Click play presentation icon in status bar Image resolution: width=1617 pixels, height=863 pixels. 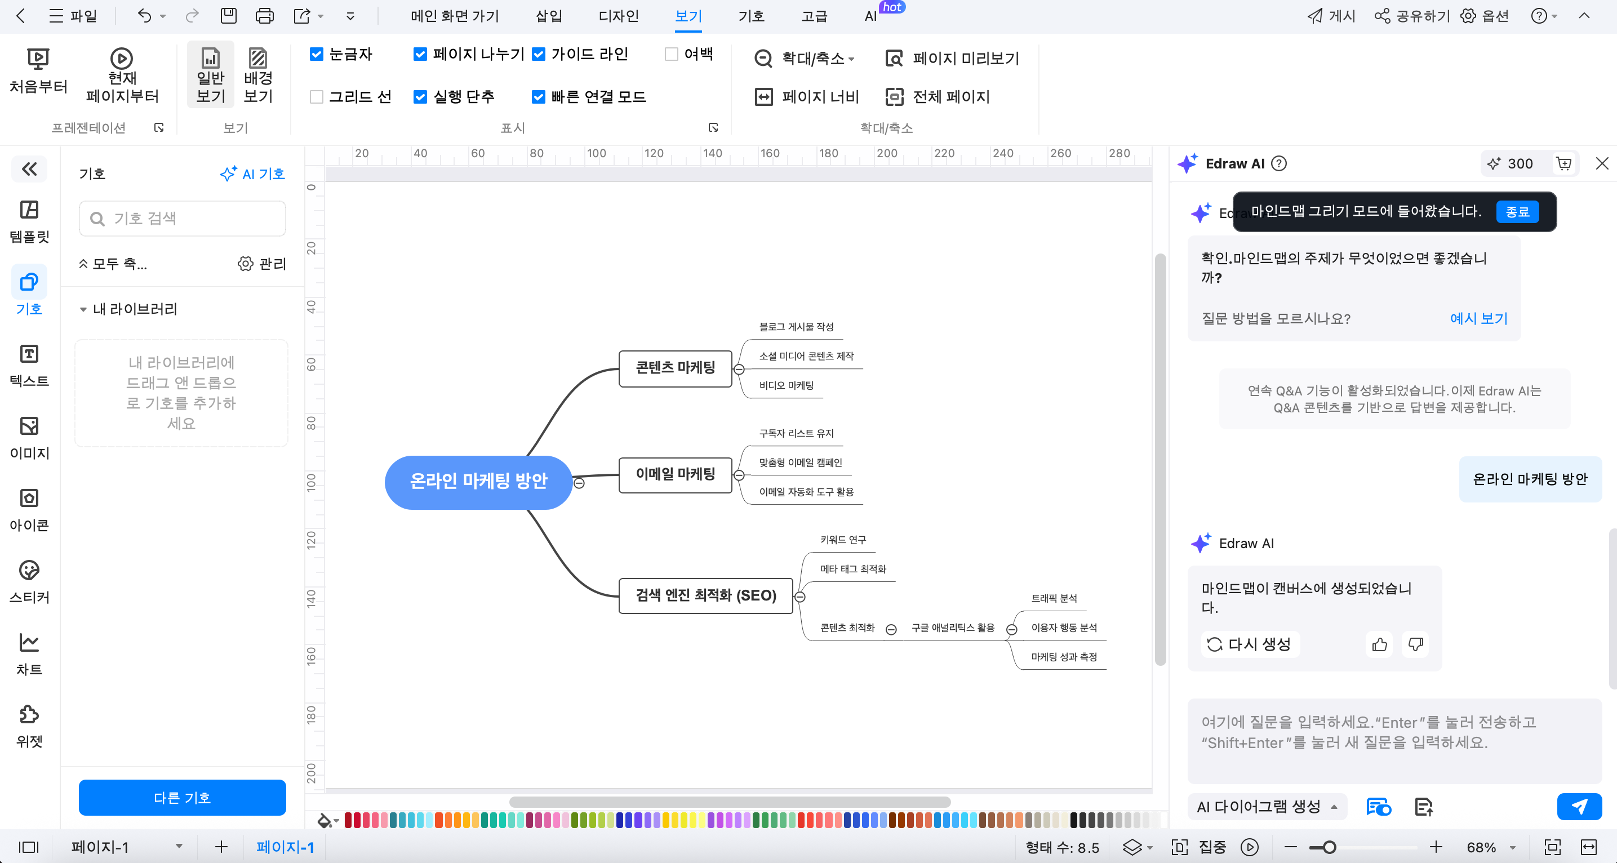(x=1249, y=847)
